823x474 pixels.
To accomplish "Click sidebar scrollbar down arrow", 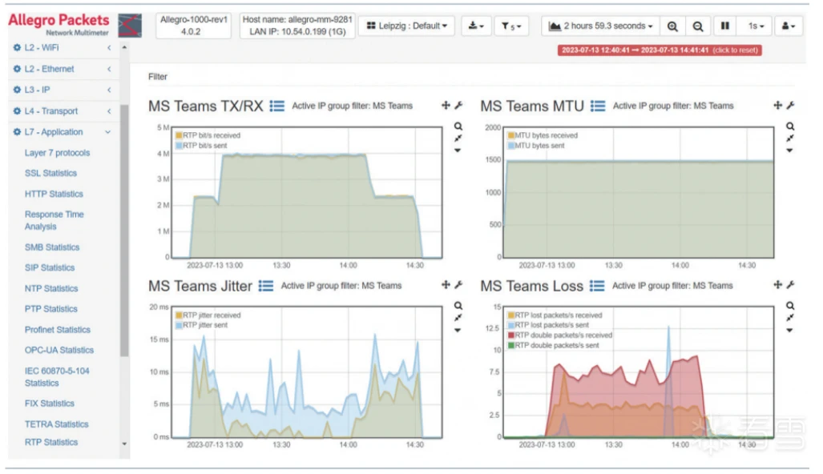I will click(124, 444).
